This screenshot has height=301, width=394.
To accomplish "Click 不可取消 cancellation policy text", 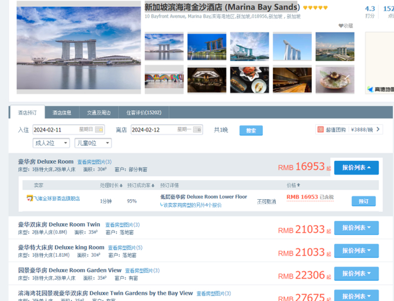I will tap(266, 201).
